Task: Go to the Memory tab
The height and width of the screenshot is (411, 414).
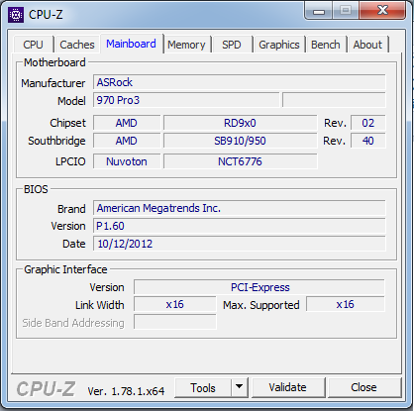Action: 186,45
